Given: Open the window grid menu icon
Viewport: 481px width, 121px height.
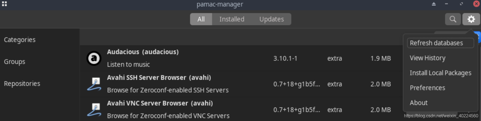Looking at the screenshot, I should pyautogui.click(x=4, y=4).
